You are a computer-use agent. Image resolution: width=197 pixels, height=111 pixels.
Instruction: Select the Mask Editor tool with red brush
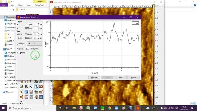point(41,92)
